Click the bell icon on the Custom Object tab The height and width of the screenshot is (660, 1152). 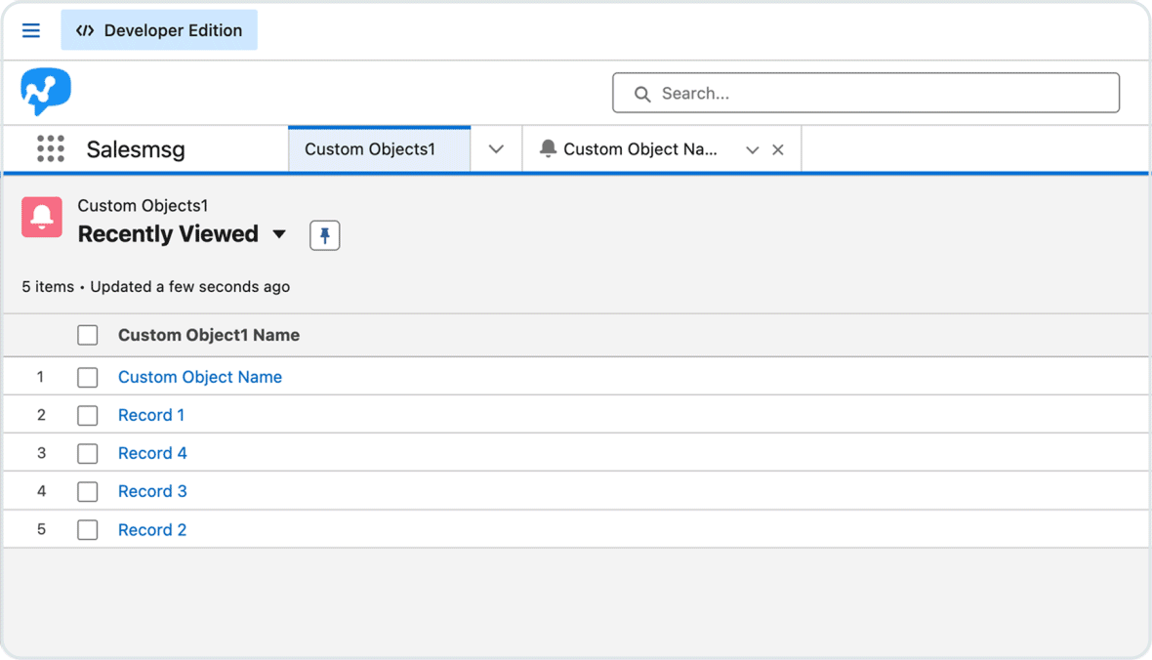(x=548, y=148)
